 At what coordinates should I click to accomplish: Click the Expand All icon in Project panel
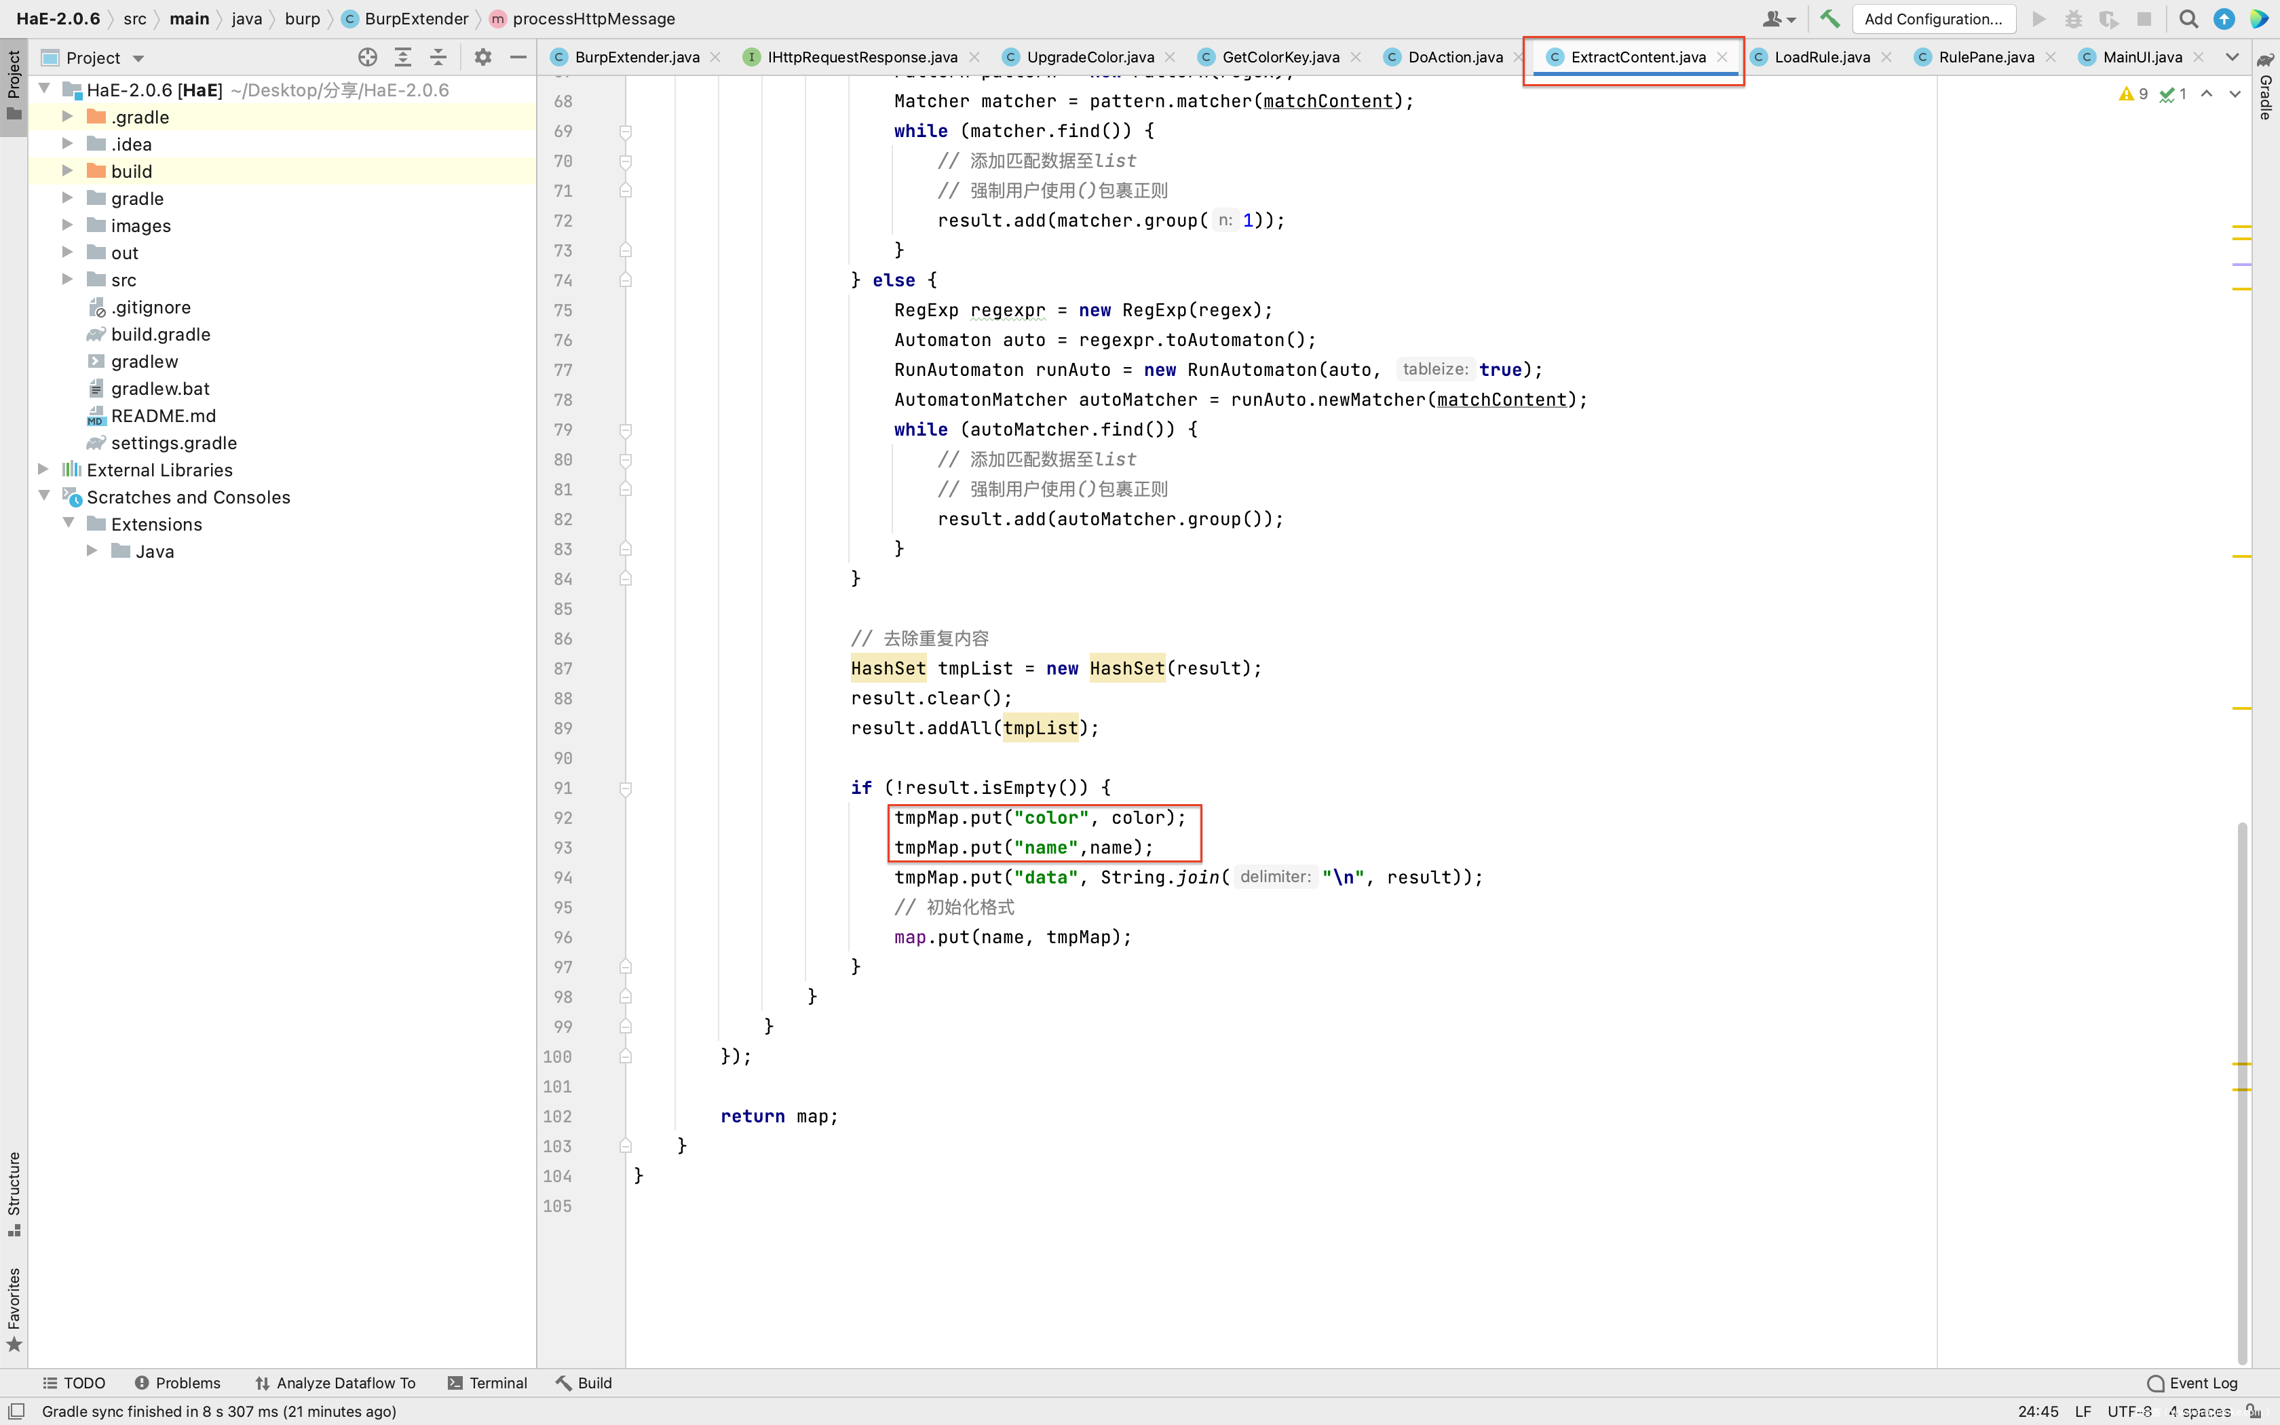click(403, 58)
